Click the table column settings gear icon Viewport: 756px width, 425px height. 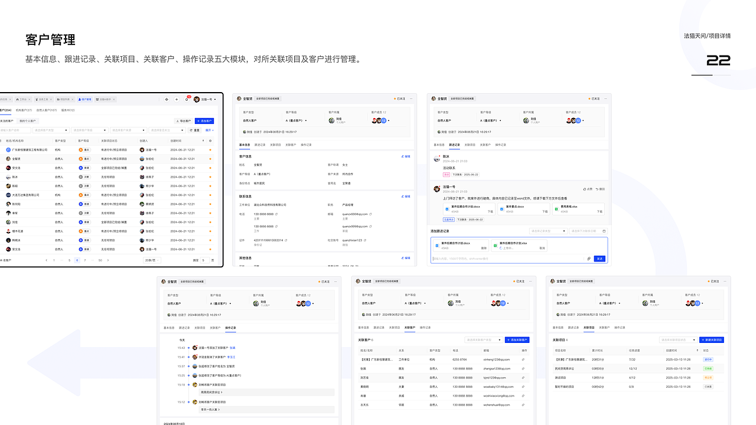coord(210,141)
